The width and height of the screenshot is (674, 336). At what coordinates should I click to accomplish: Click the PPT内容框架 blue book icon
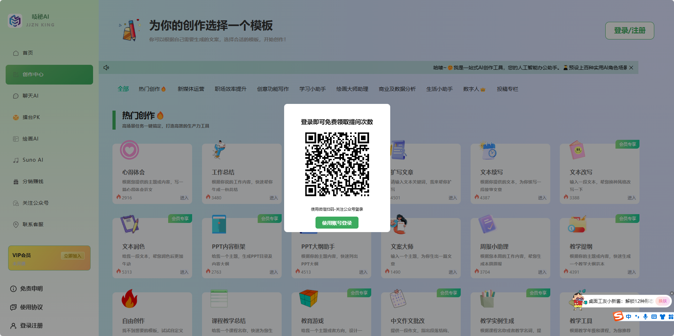pos(219,224)
